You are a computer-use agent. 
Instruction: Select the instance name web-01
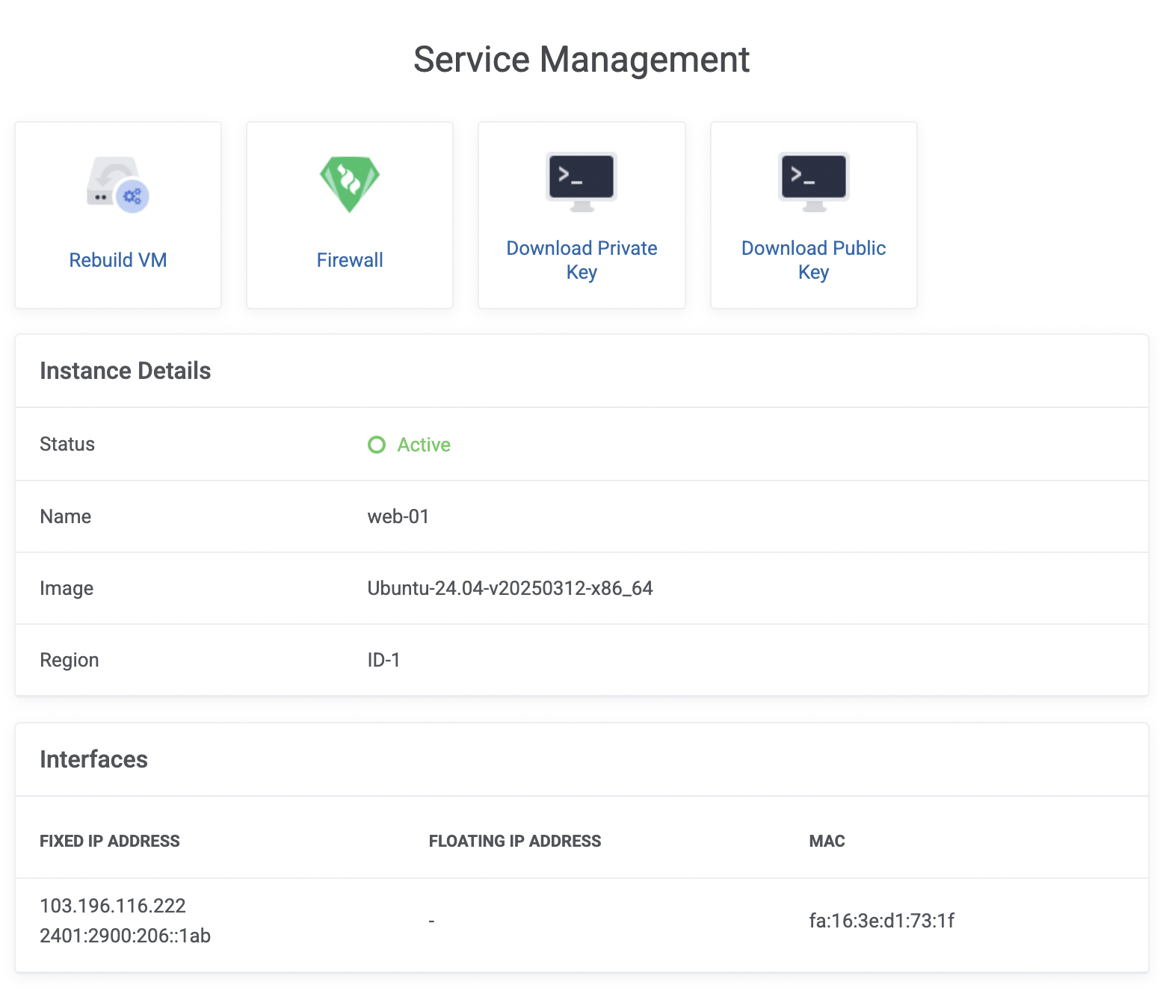398,516
